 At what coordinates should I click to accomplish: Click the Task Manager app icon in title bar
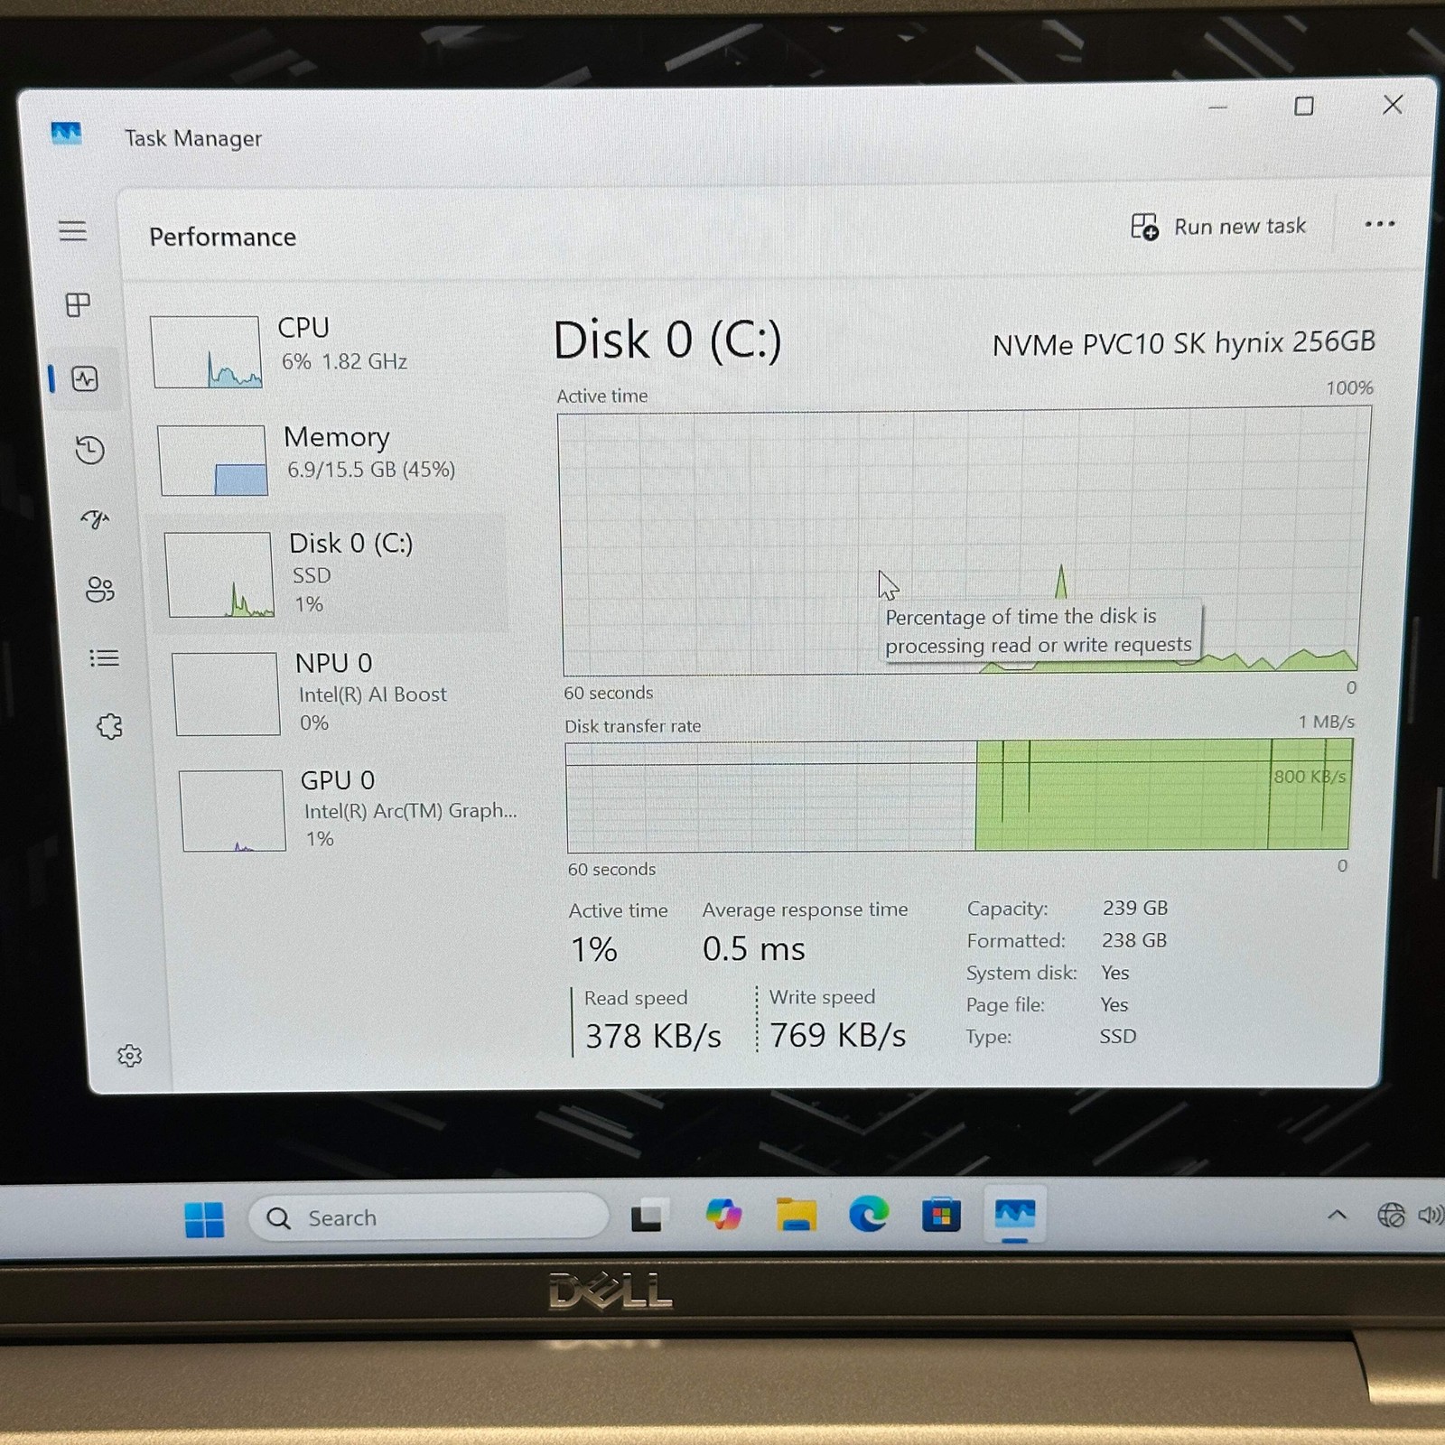point(66,134)
